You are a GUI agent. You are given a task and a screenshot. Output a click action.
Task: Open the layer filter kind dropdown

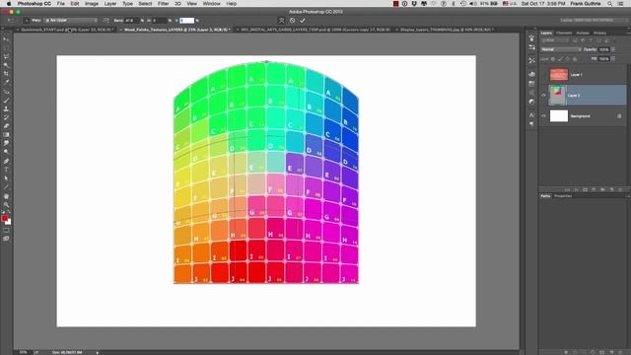point(554,40)
